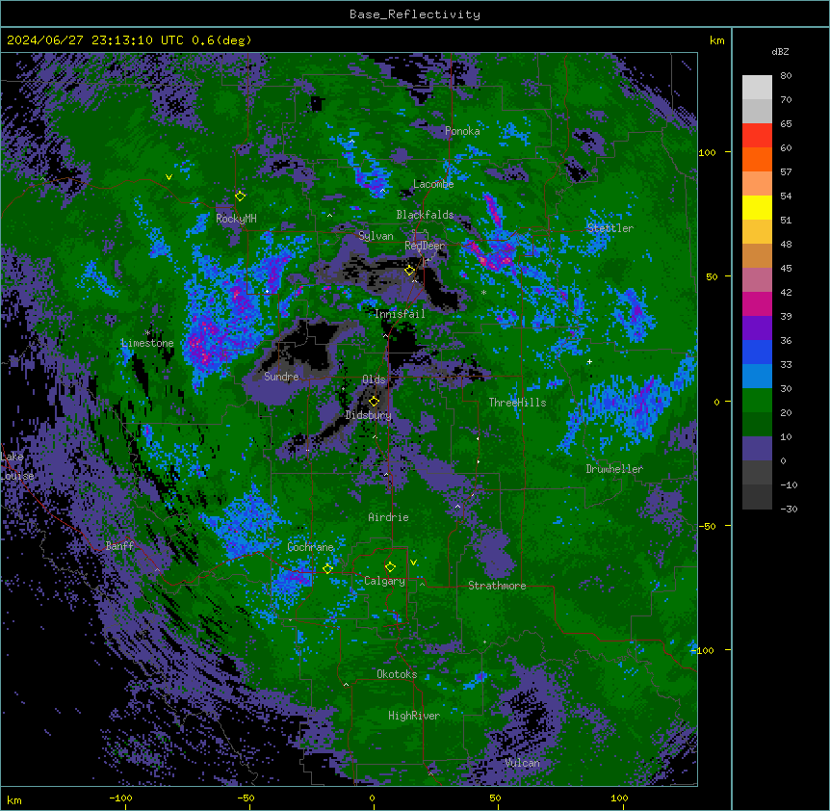Click the Cochrane label
Screen dimensions: 830x811
pyautogui.click(x=310, y=547)
